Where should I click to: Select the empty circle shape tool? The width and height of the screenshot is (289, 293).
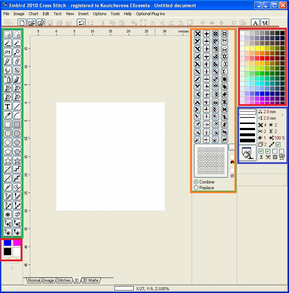tap(8, 142)
